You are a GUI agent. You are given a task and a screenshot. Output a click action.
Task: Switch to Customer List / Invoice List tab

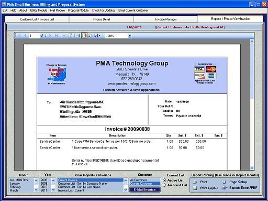(x=37, y=19)
